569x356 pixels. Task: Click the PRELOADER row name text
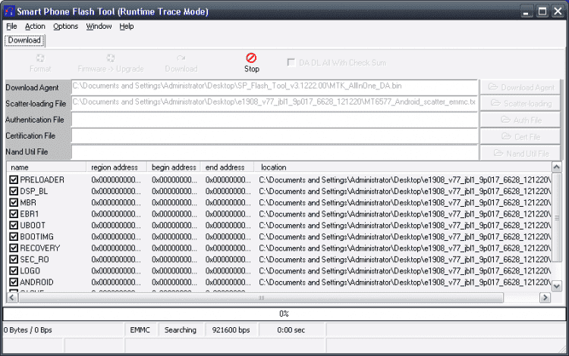[42, 180]
